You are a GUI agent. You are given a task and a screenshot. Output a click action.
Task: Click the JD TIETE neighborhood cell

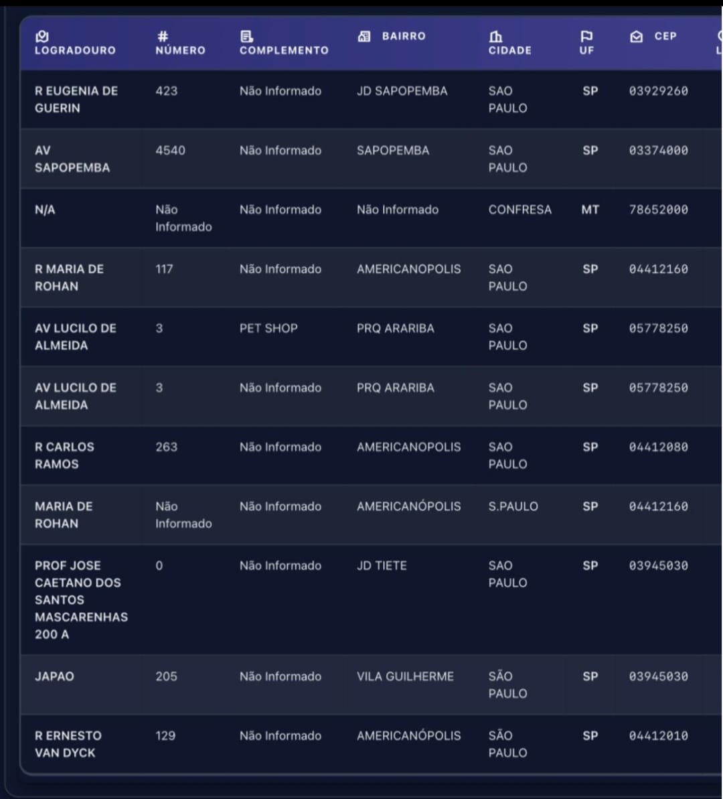coord(382,566)
